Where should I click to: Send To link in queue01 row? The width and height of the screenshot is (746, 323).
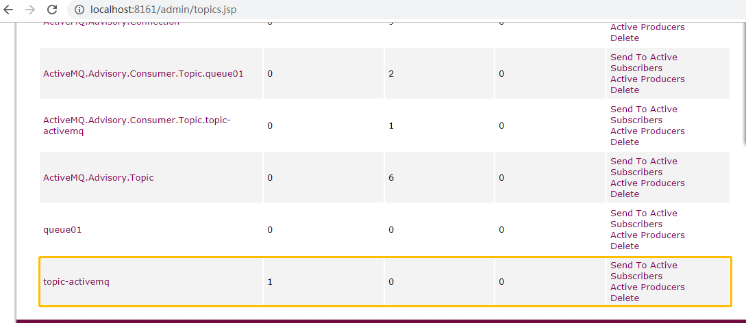(628, 214)
